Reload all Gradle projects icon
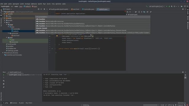189x106 pixels. click(128, 12)
